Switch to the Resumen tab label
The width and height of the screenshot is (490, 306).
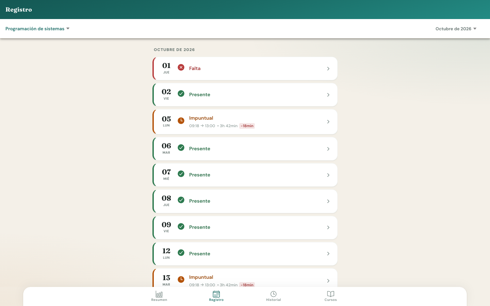(x=159, y=300)
